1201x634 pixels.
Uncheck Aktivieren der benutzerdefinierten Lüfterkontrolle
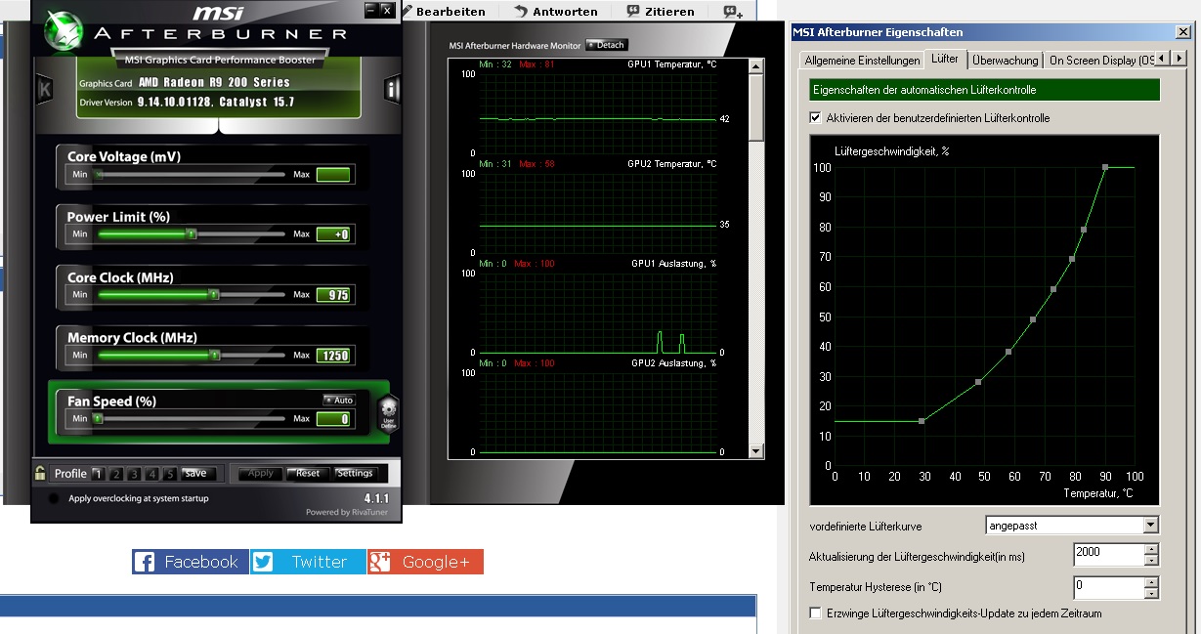815,118
